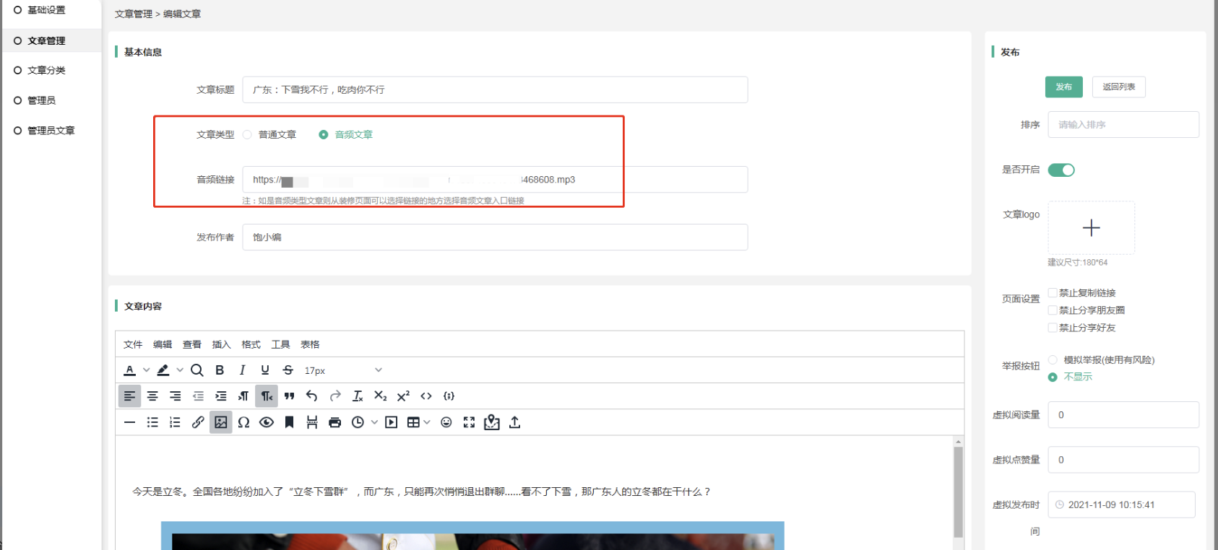The height and width of the screenshot is (550, 1218).
Task: Insert media video
Action: click(x=392, y=422)
